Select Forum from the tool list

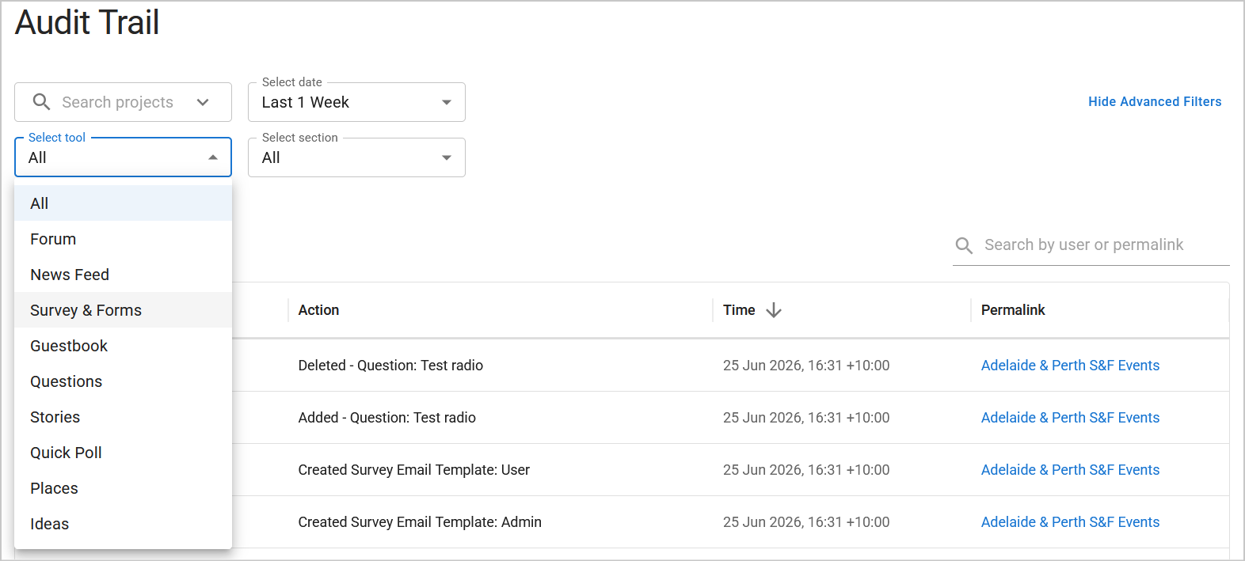click(x=123, y=239)
